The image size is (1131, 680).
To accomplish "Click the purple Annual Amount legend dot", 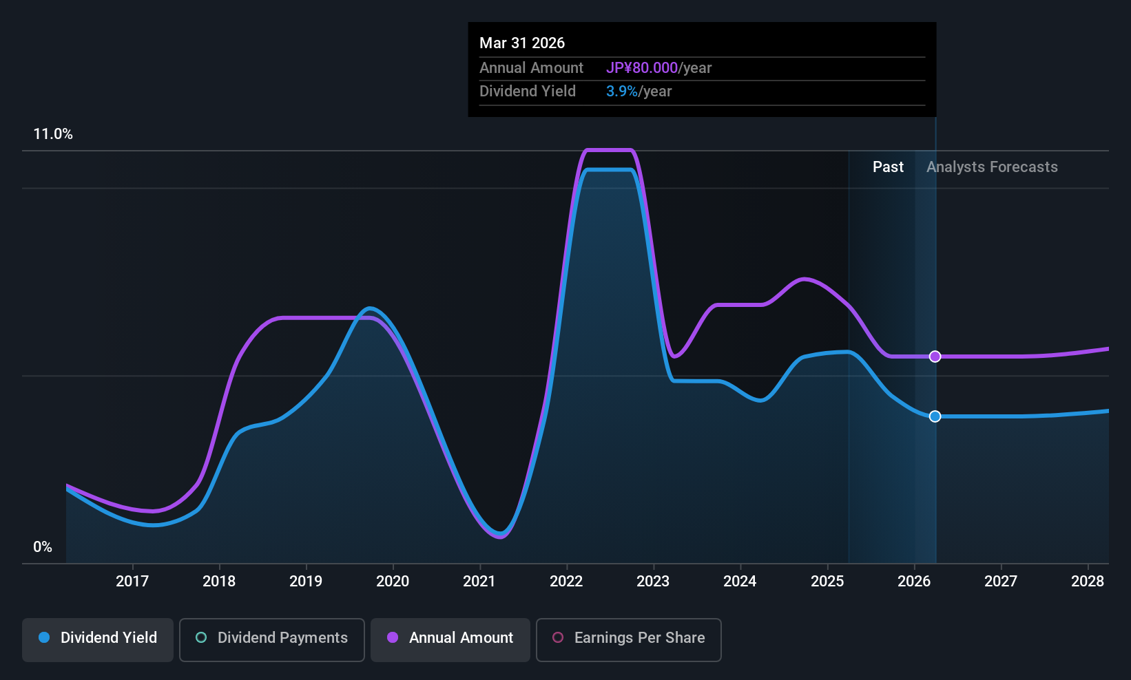I will tap(393, 637).
